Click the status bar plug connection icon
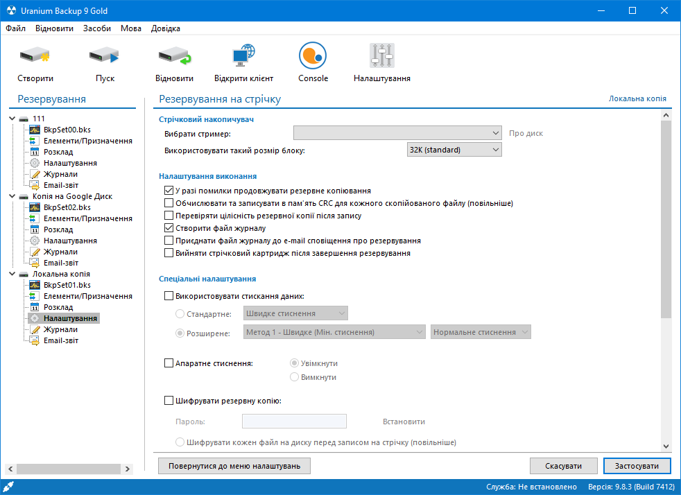Viewport: 681px width, 495px height. click(9, 487)
